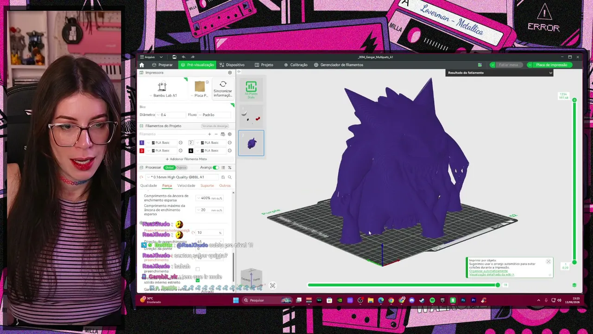Switch to the Projeto tab
Image resolution: width=593 pixels, height=334 pixels.
[x=264, y=65]
